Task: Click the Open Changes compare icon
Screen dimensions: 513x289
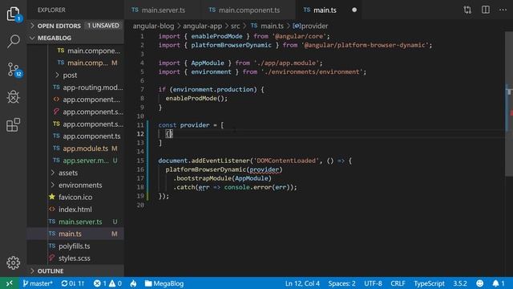Action: click(467, 10)
